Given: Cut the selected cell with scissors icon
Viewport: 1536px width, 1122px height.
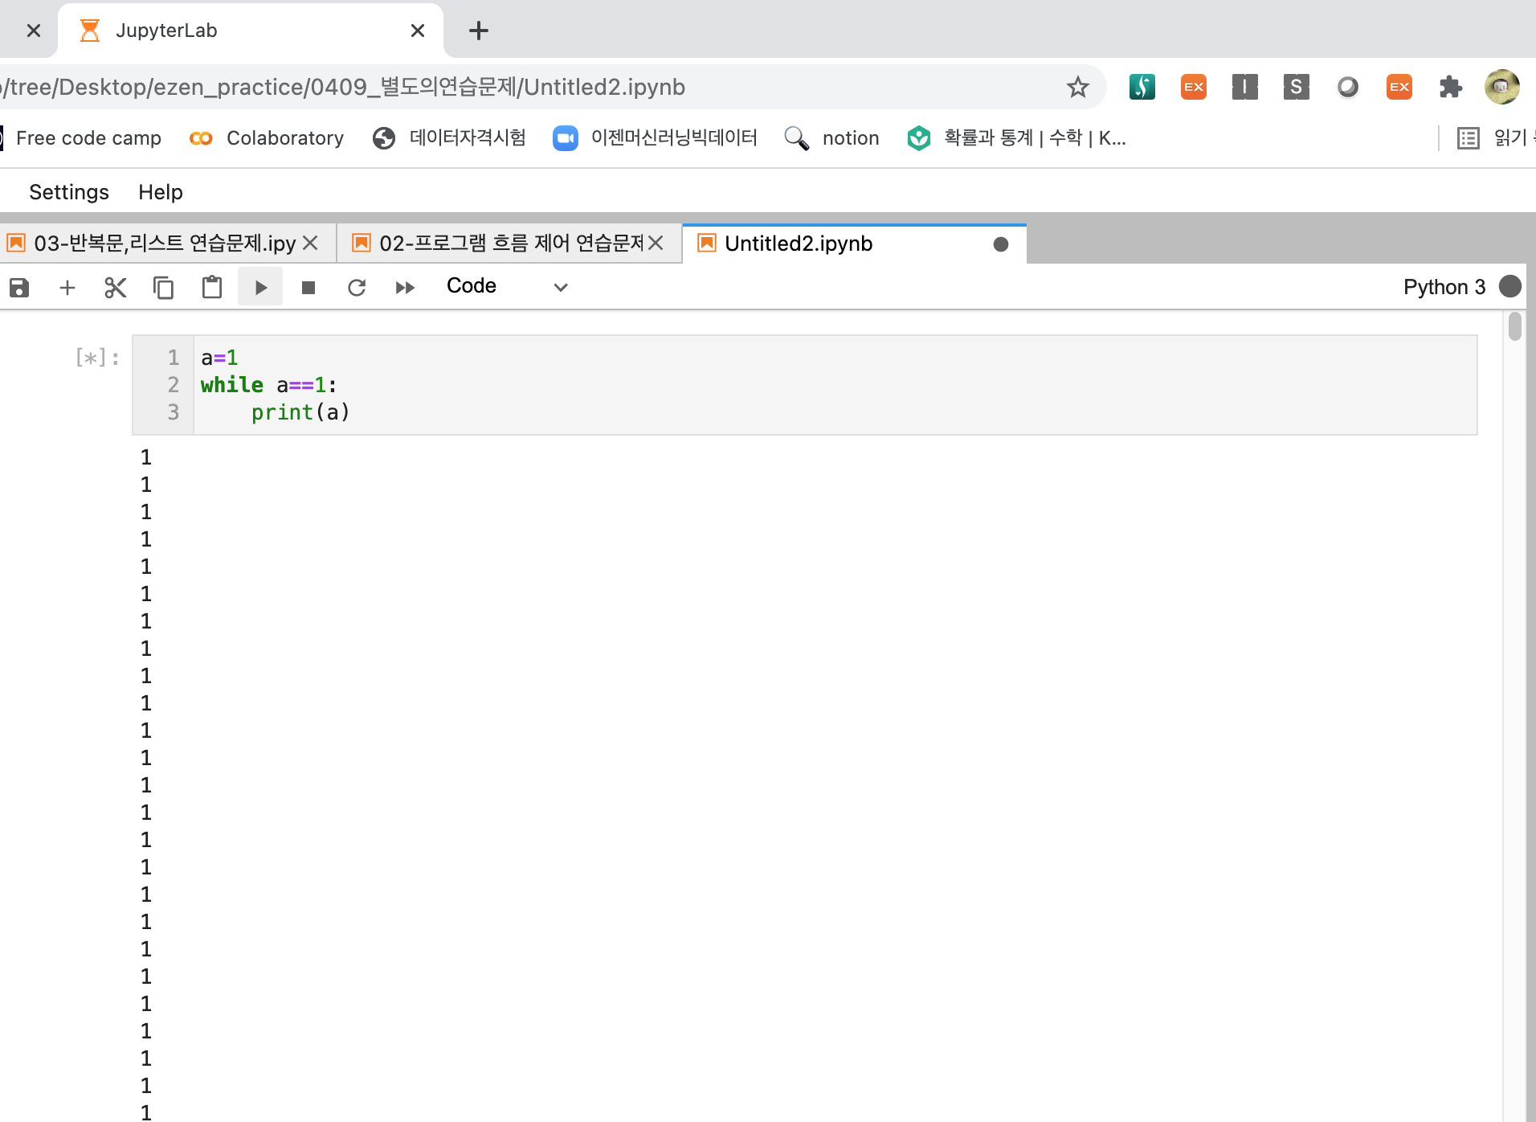Looking at the screenshot, I should click(x=115, y=287).
